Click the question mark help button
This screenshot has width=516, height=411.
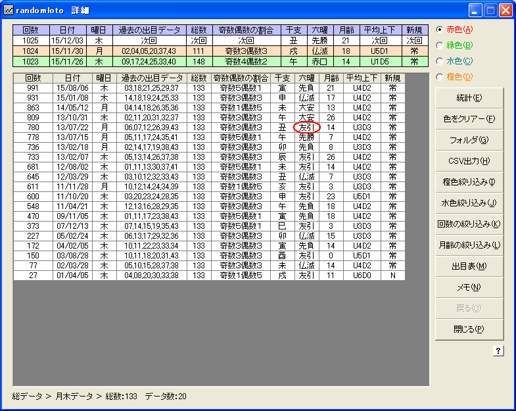click(x=498, y=351)
